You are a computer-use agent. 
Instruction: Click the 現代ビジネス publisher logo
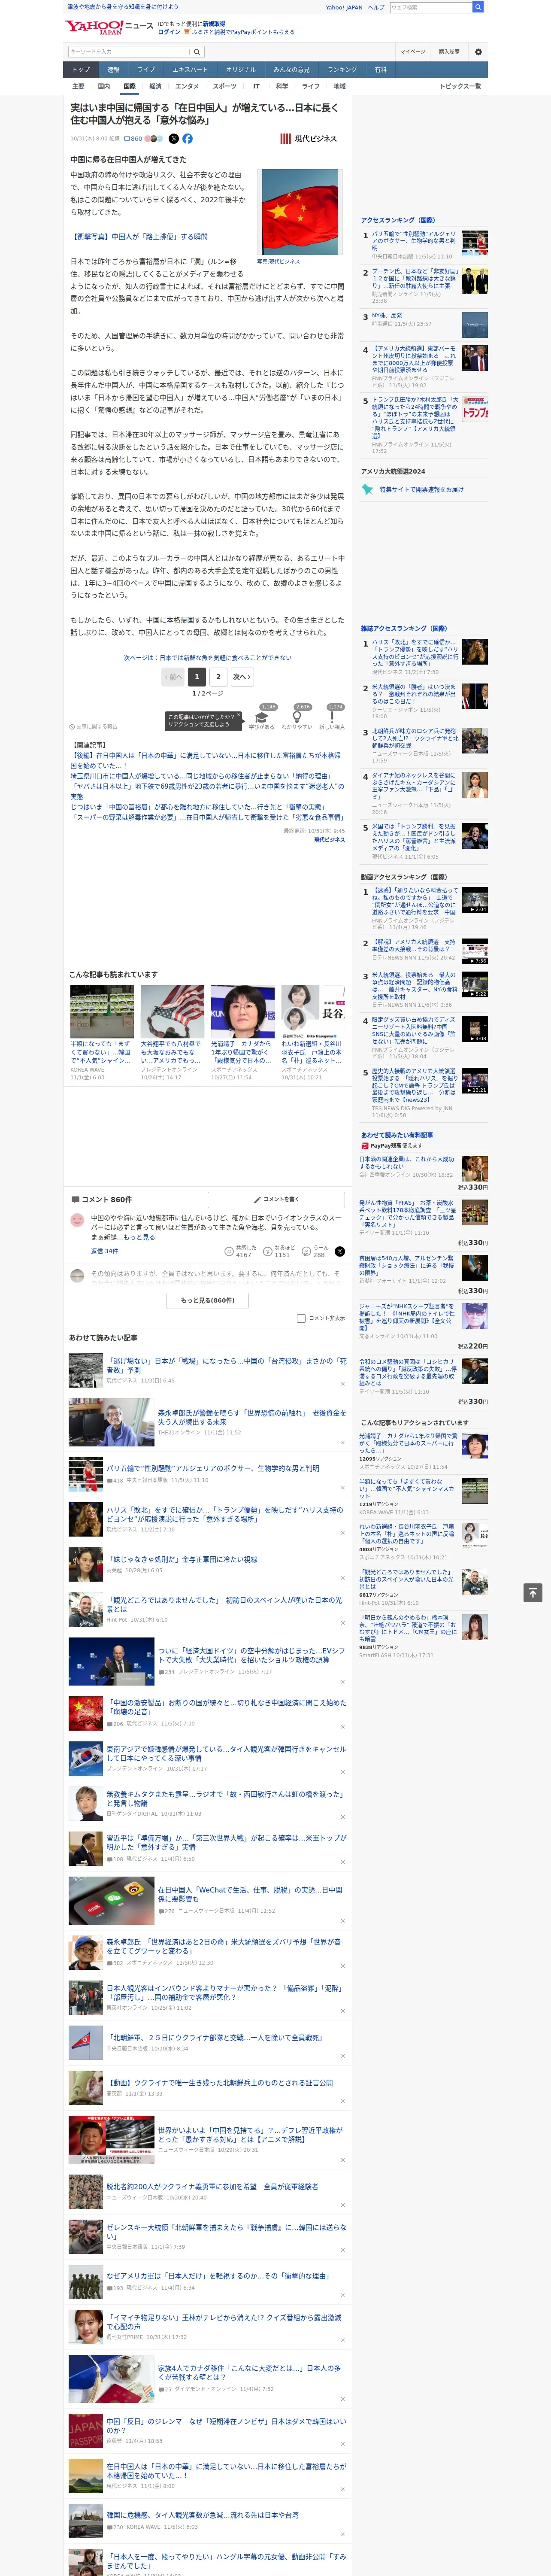[x=309, y=139]
